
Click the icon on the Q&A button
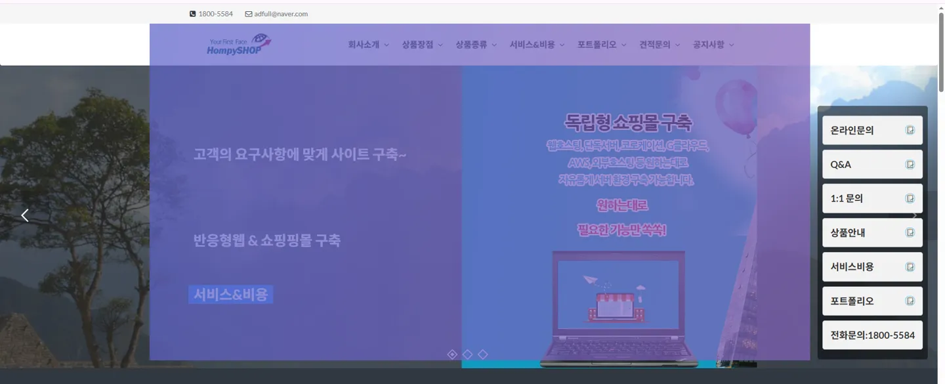(x=910, y=164)
